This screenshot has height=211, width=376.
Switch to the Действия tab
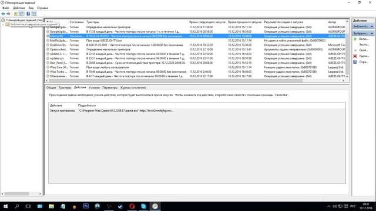click(80, 87)
